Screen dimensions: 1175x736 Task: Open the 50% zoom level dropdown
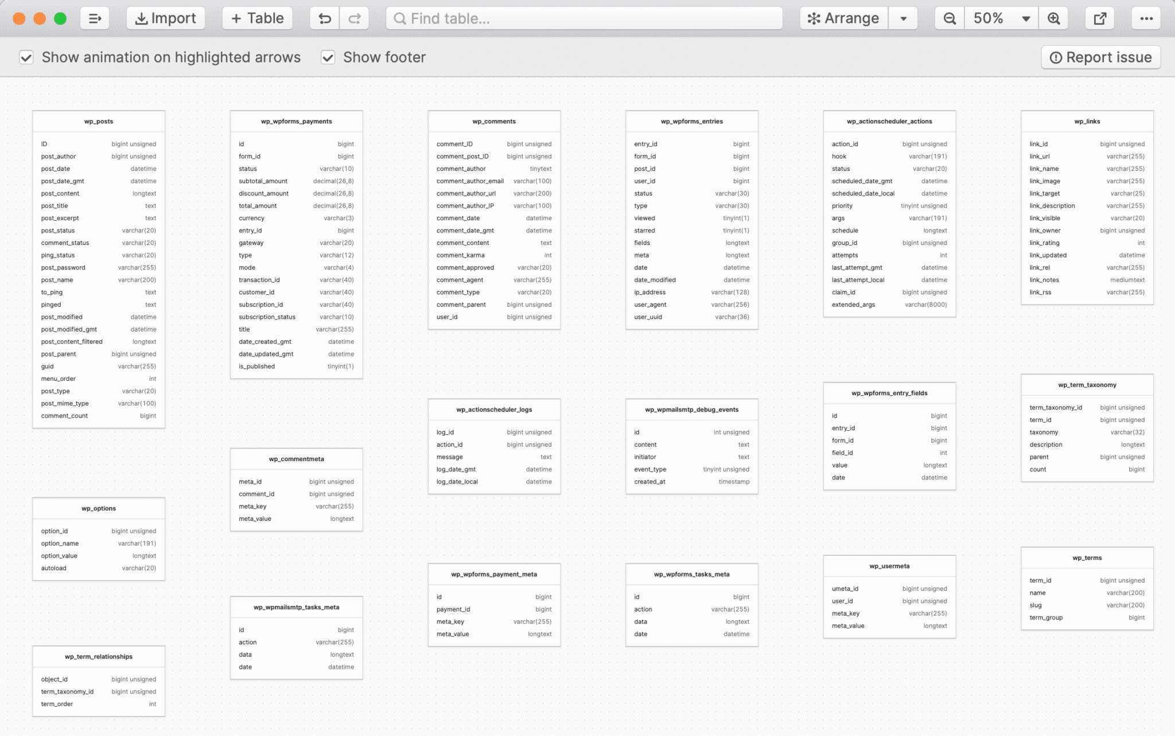1001,18
